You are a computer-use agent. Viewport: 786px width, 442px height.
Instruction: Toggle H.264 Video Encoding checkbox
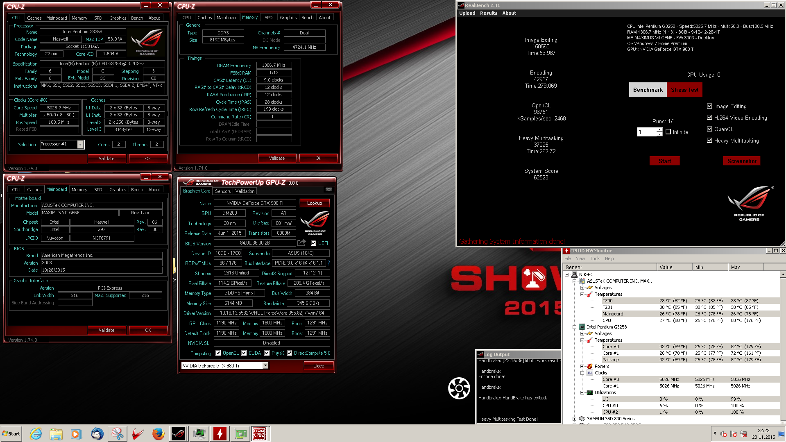(x=709, y=118)
